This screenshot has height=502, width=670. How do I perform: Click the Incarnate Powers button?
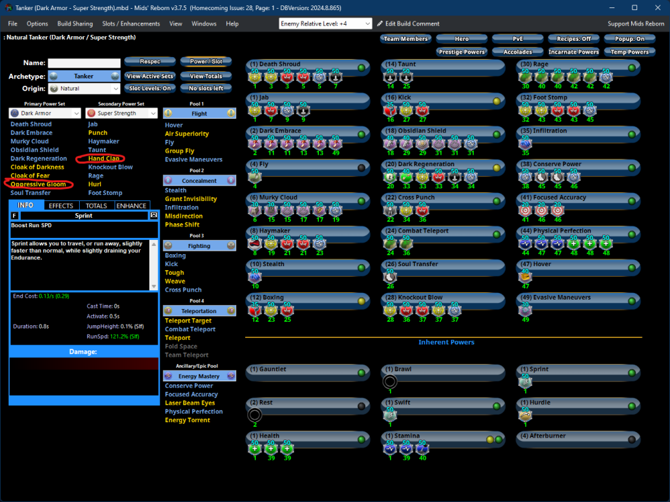tap(574, 52)
